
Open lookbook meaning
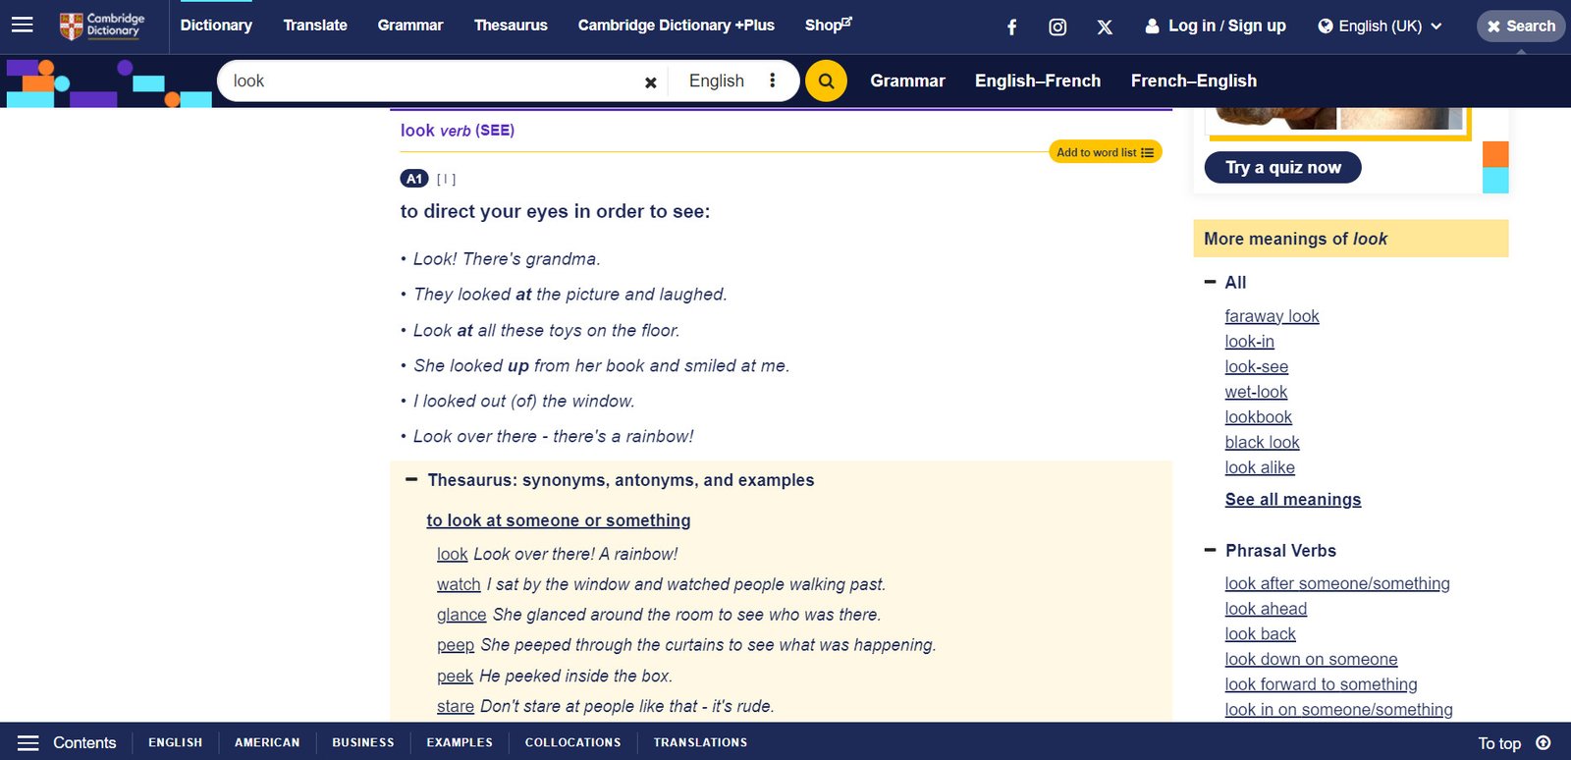point(1258,417)
